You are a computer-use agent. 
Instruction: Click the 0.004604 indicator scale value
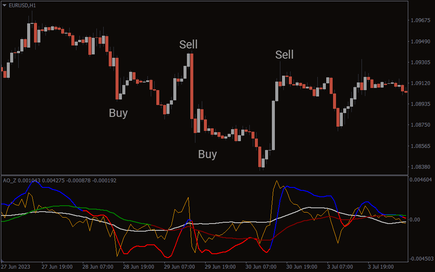pyautogui.click(x=420, y=180)
